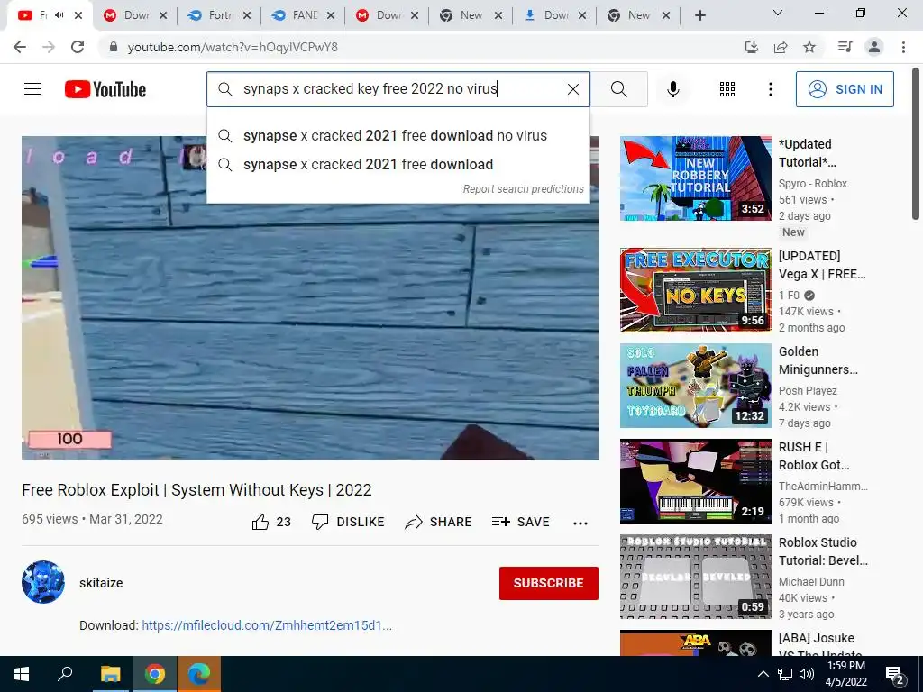Screen dimensions: 923x692
Task: Go to the YouTube home logo
Action: [x=105, y=89]
